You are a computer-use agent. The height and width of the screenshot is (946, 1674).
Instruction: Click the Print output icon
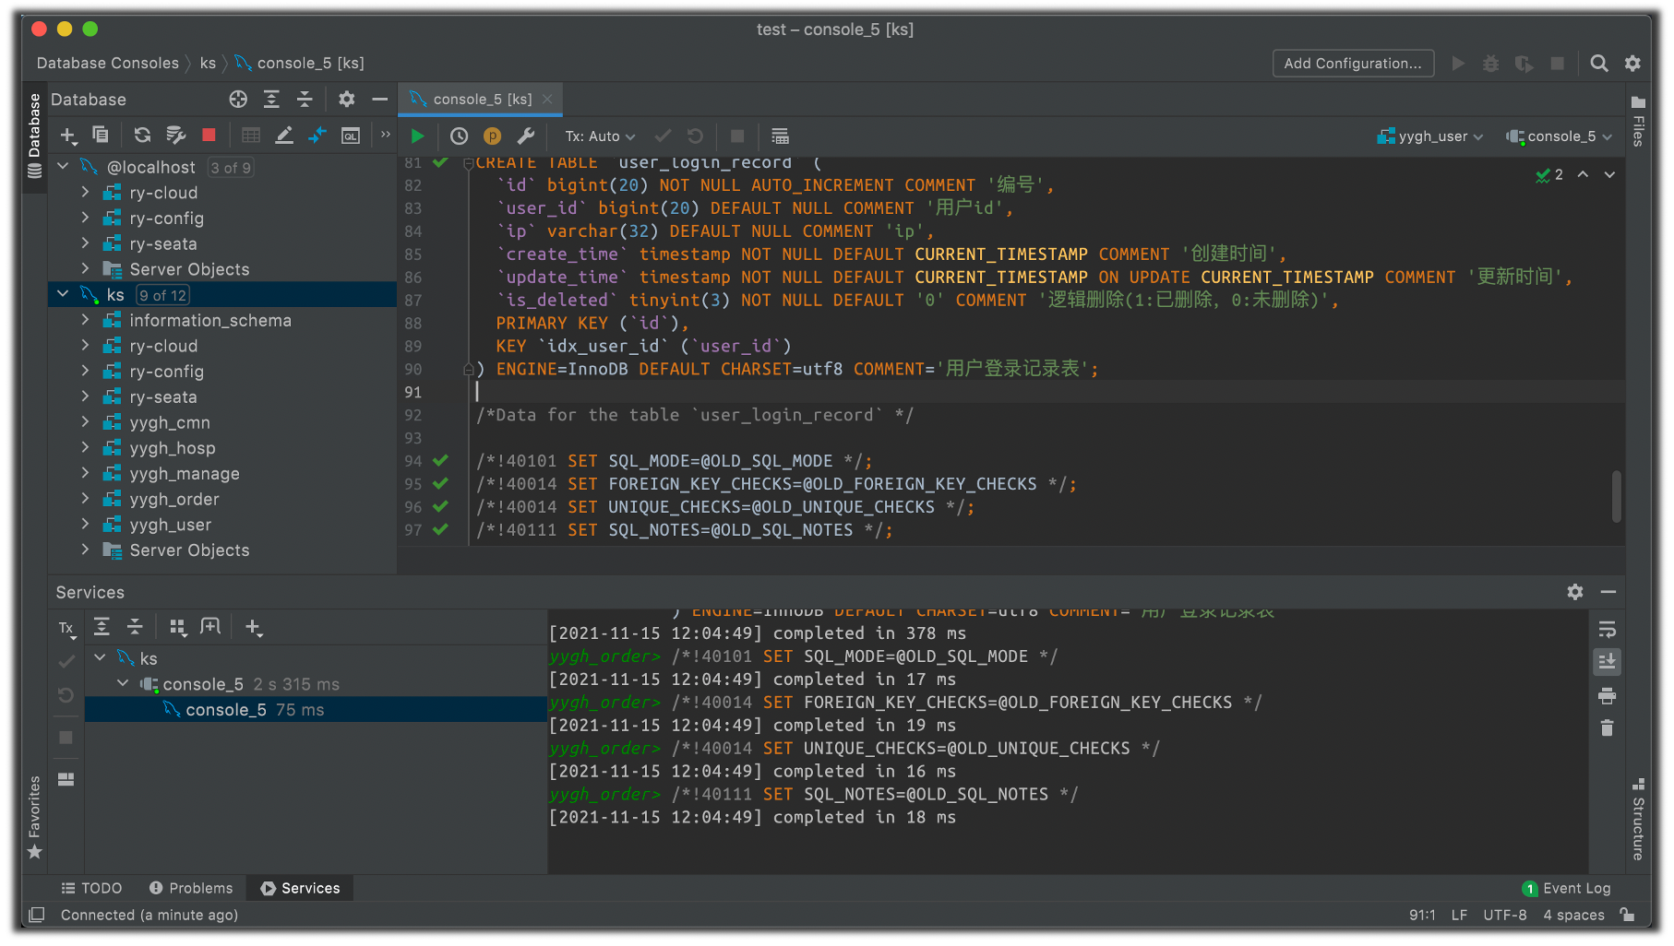[x=1607, y=696]
